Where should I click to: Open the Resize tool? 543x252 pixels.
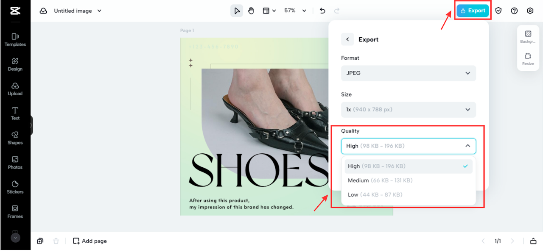click(x=528, y=59)
